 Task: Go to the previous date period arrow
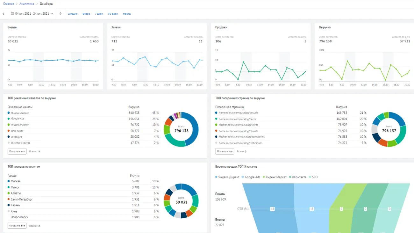click(4, 14)
